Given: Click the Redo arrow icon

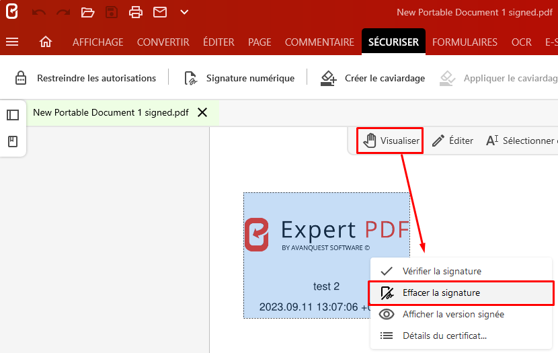Looking at the screenshot, I should [63, 13].
